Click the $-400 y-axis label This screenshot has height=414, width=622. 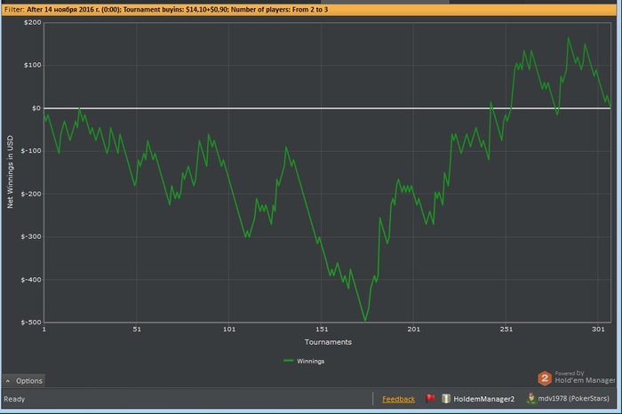point(31,280)
